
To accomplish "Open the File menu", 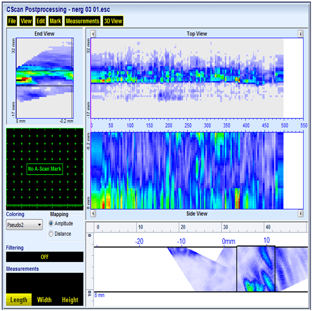I will pos(12,21).
